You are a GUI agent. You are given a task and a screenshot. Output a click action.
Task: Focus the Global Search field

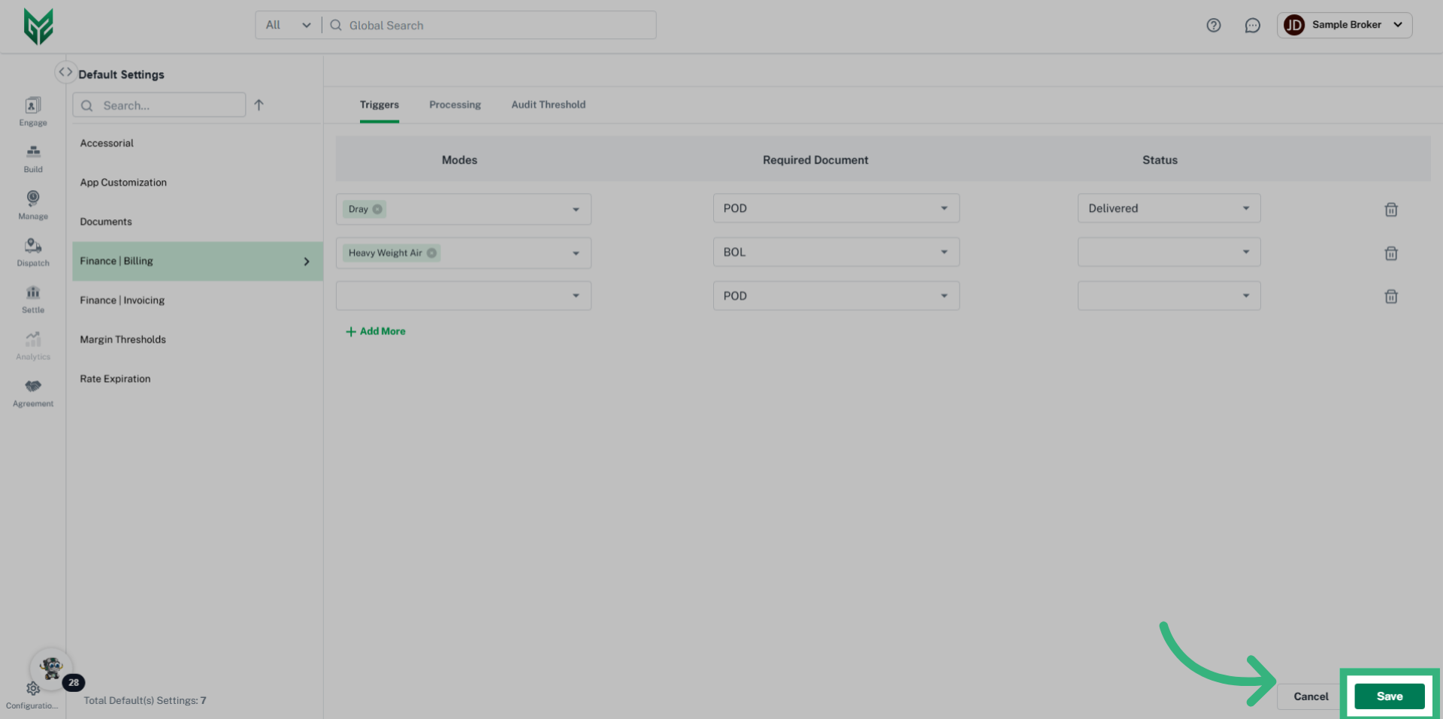[x=496, y=26]
